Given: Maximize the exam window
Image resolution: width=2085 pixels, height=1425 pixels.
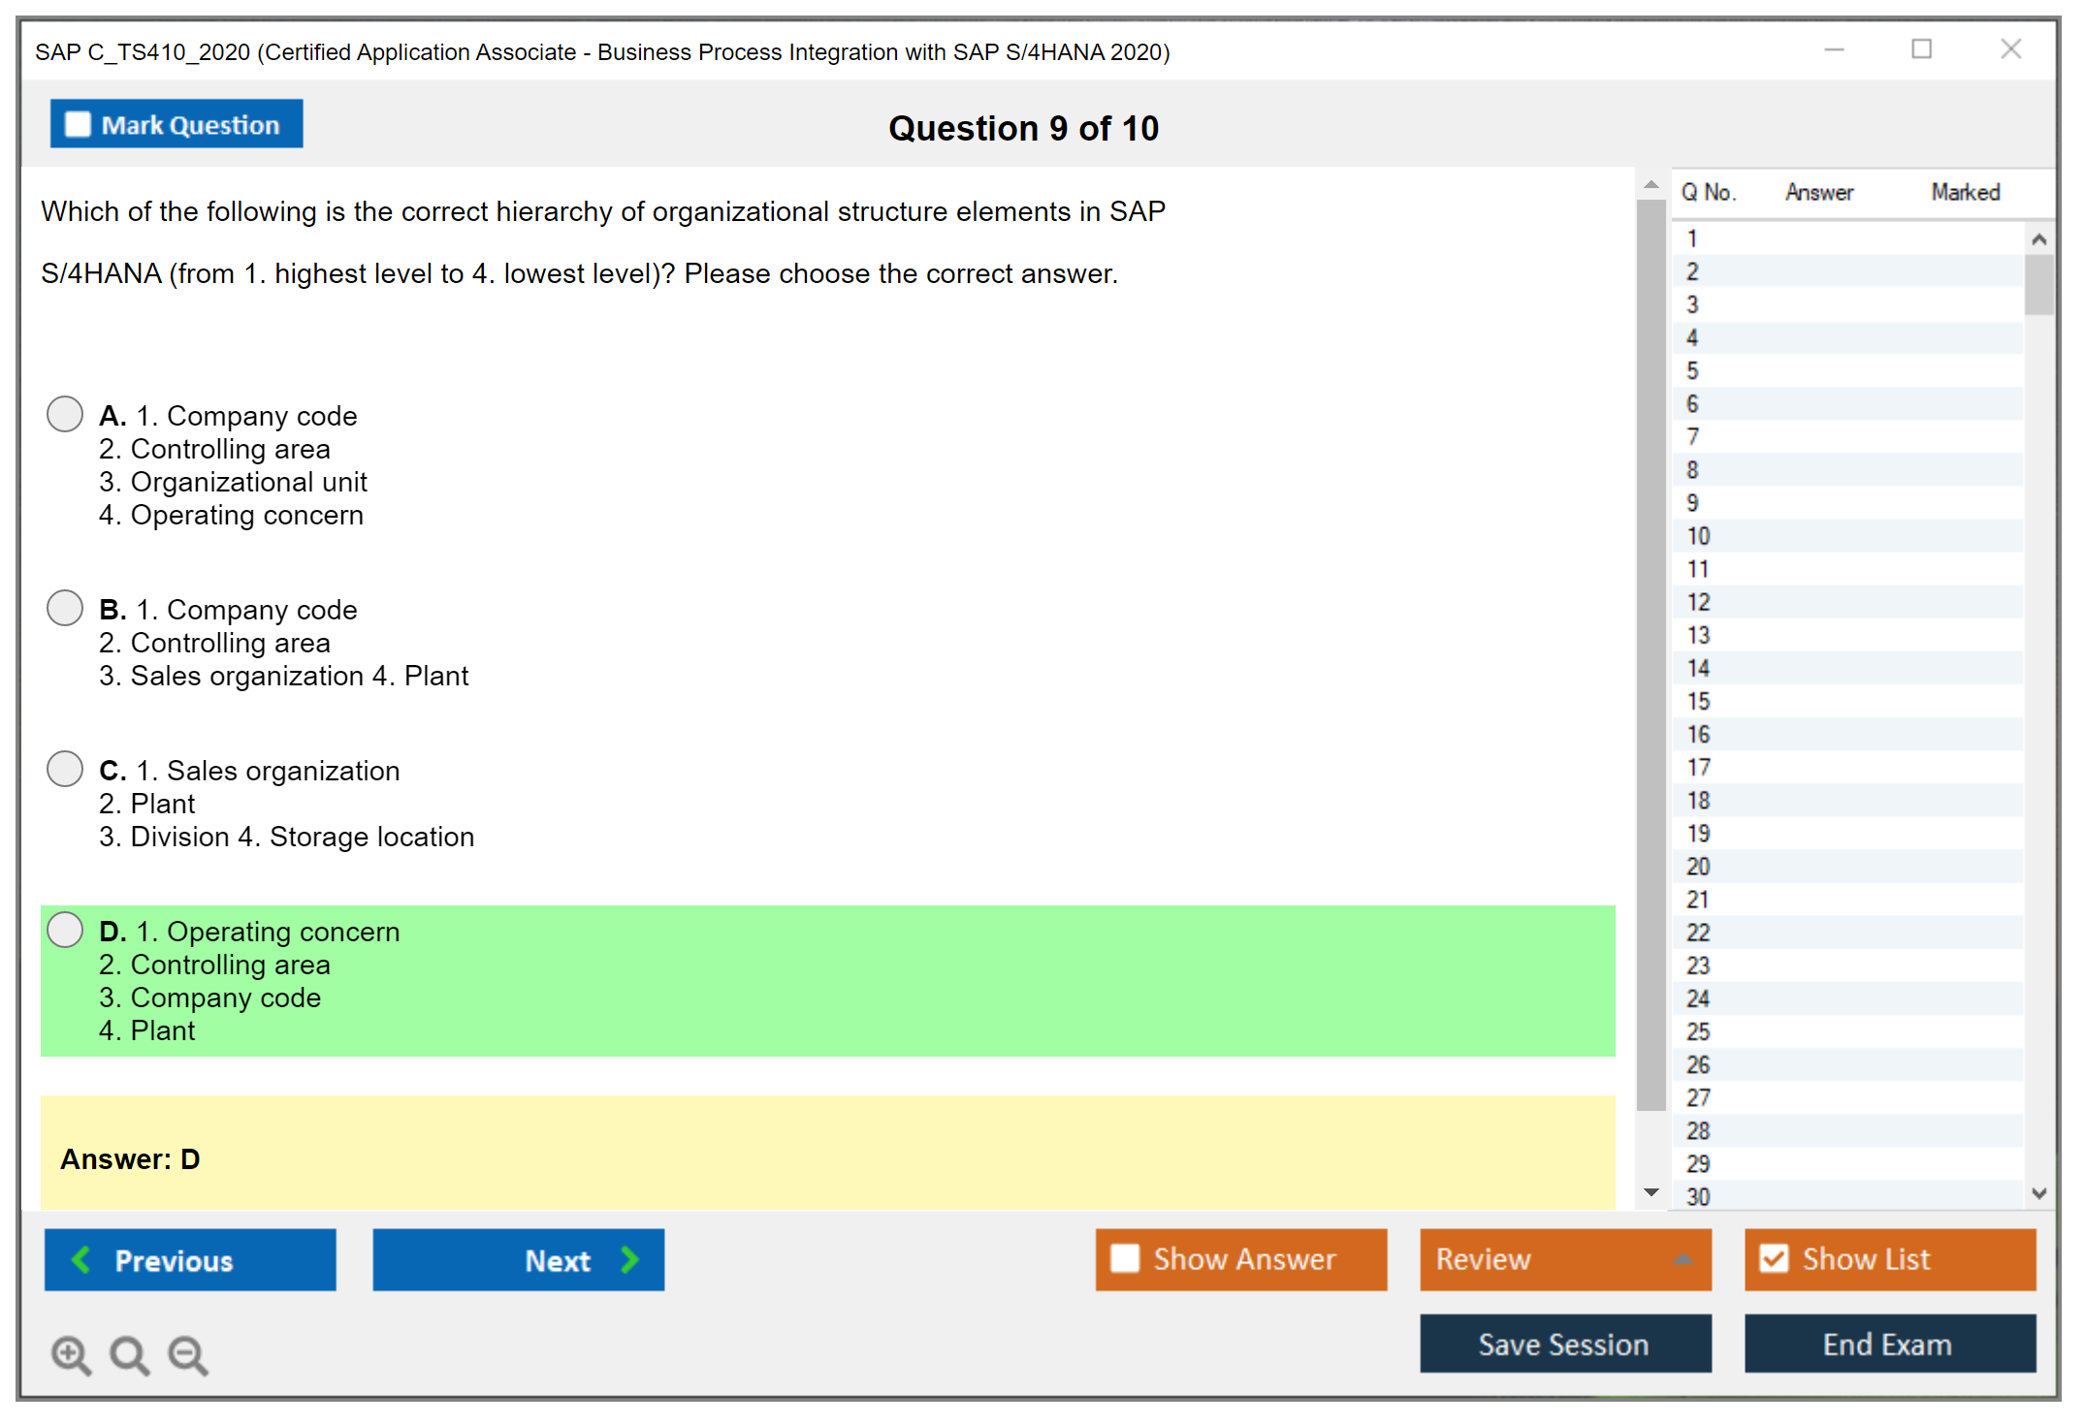Looking at the screenshot, I should (x=1921, y=49).
